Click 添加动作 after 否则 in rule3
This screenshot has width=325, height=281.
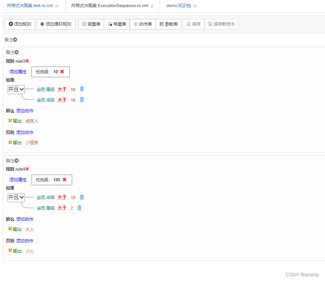25,132
